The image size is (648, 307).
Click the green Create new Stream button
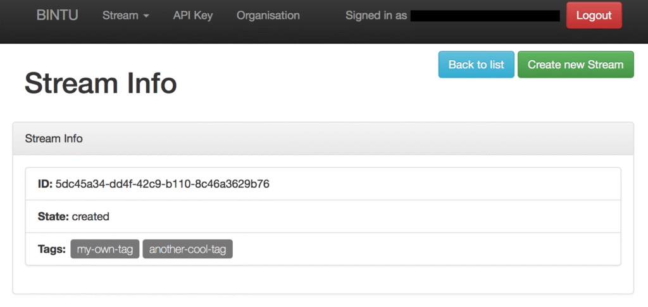[x=575, y=64]
